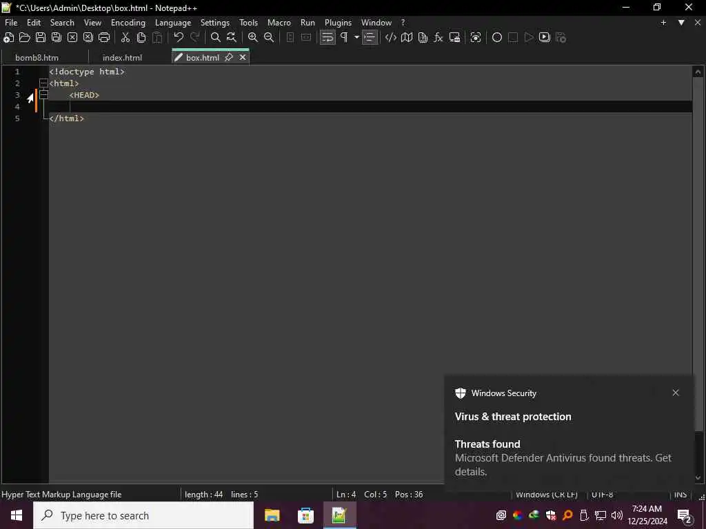Screen dimensions: 706x529
Task: Click the Close document toolbar icon
Action: pos(72,38)
